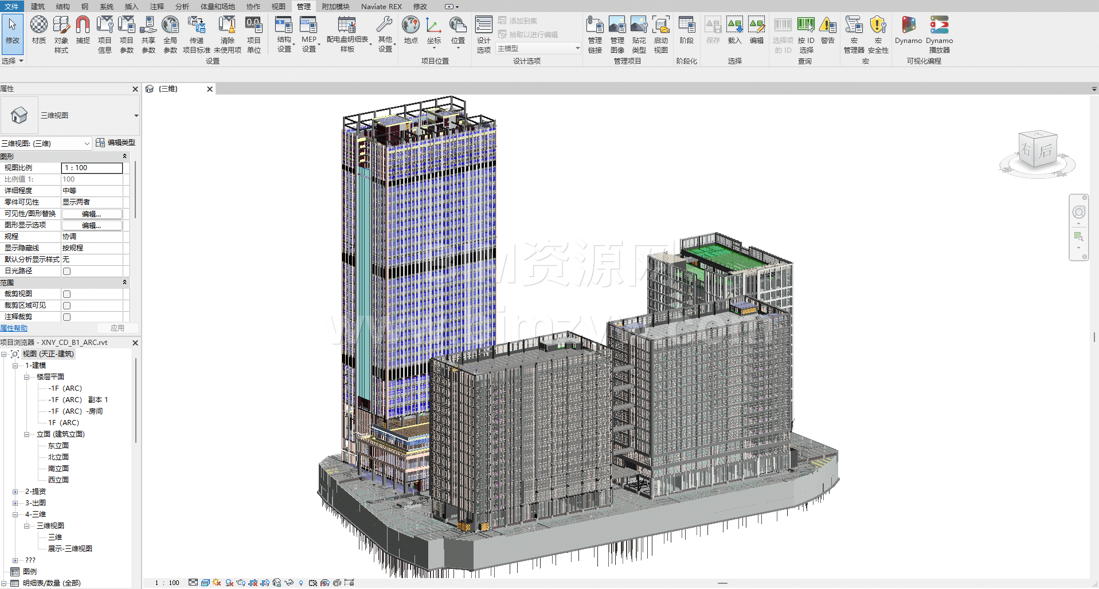Expand the 2-提资 tree node

15,492
